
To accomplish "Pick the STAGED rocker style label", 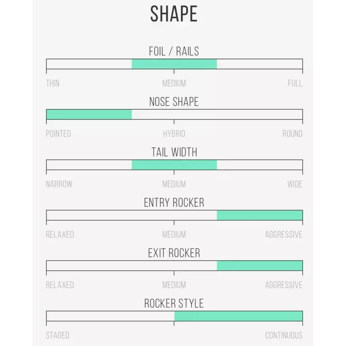I will tap(58, 335).
